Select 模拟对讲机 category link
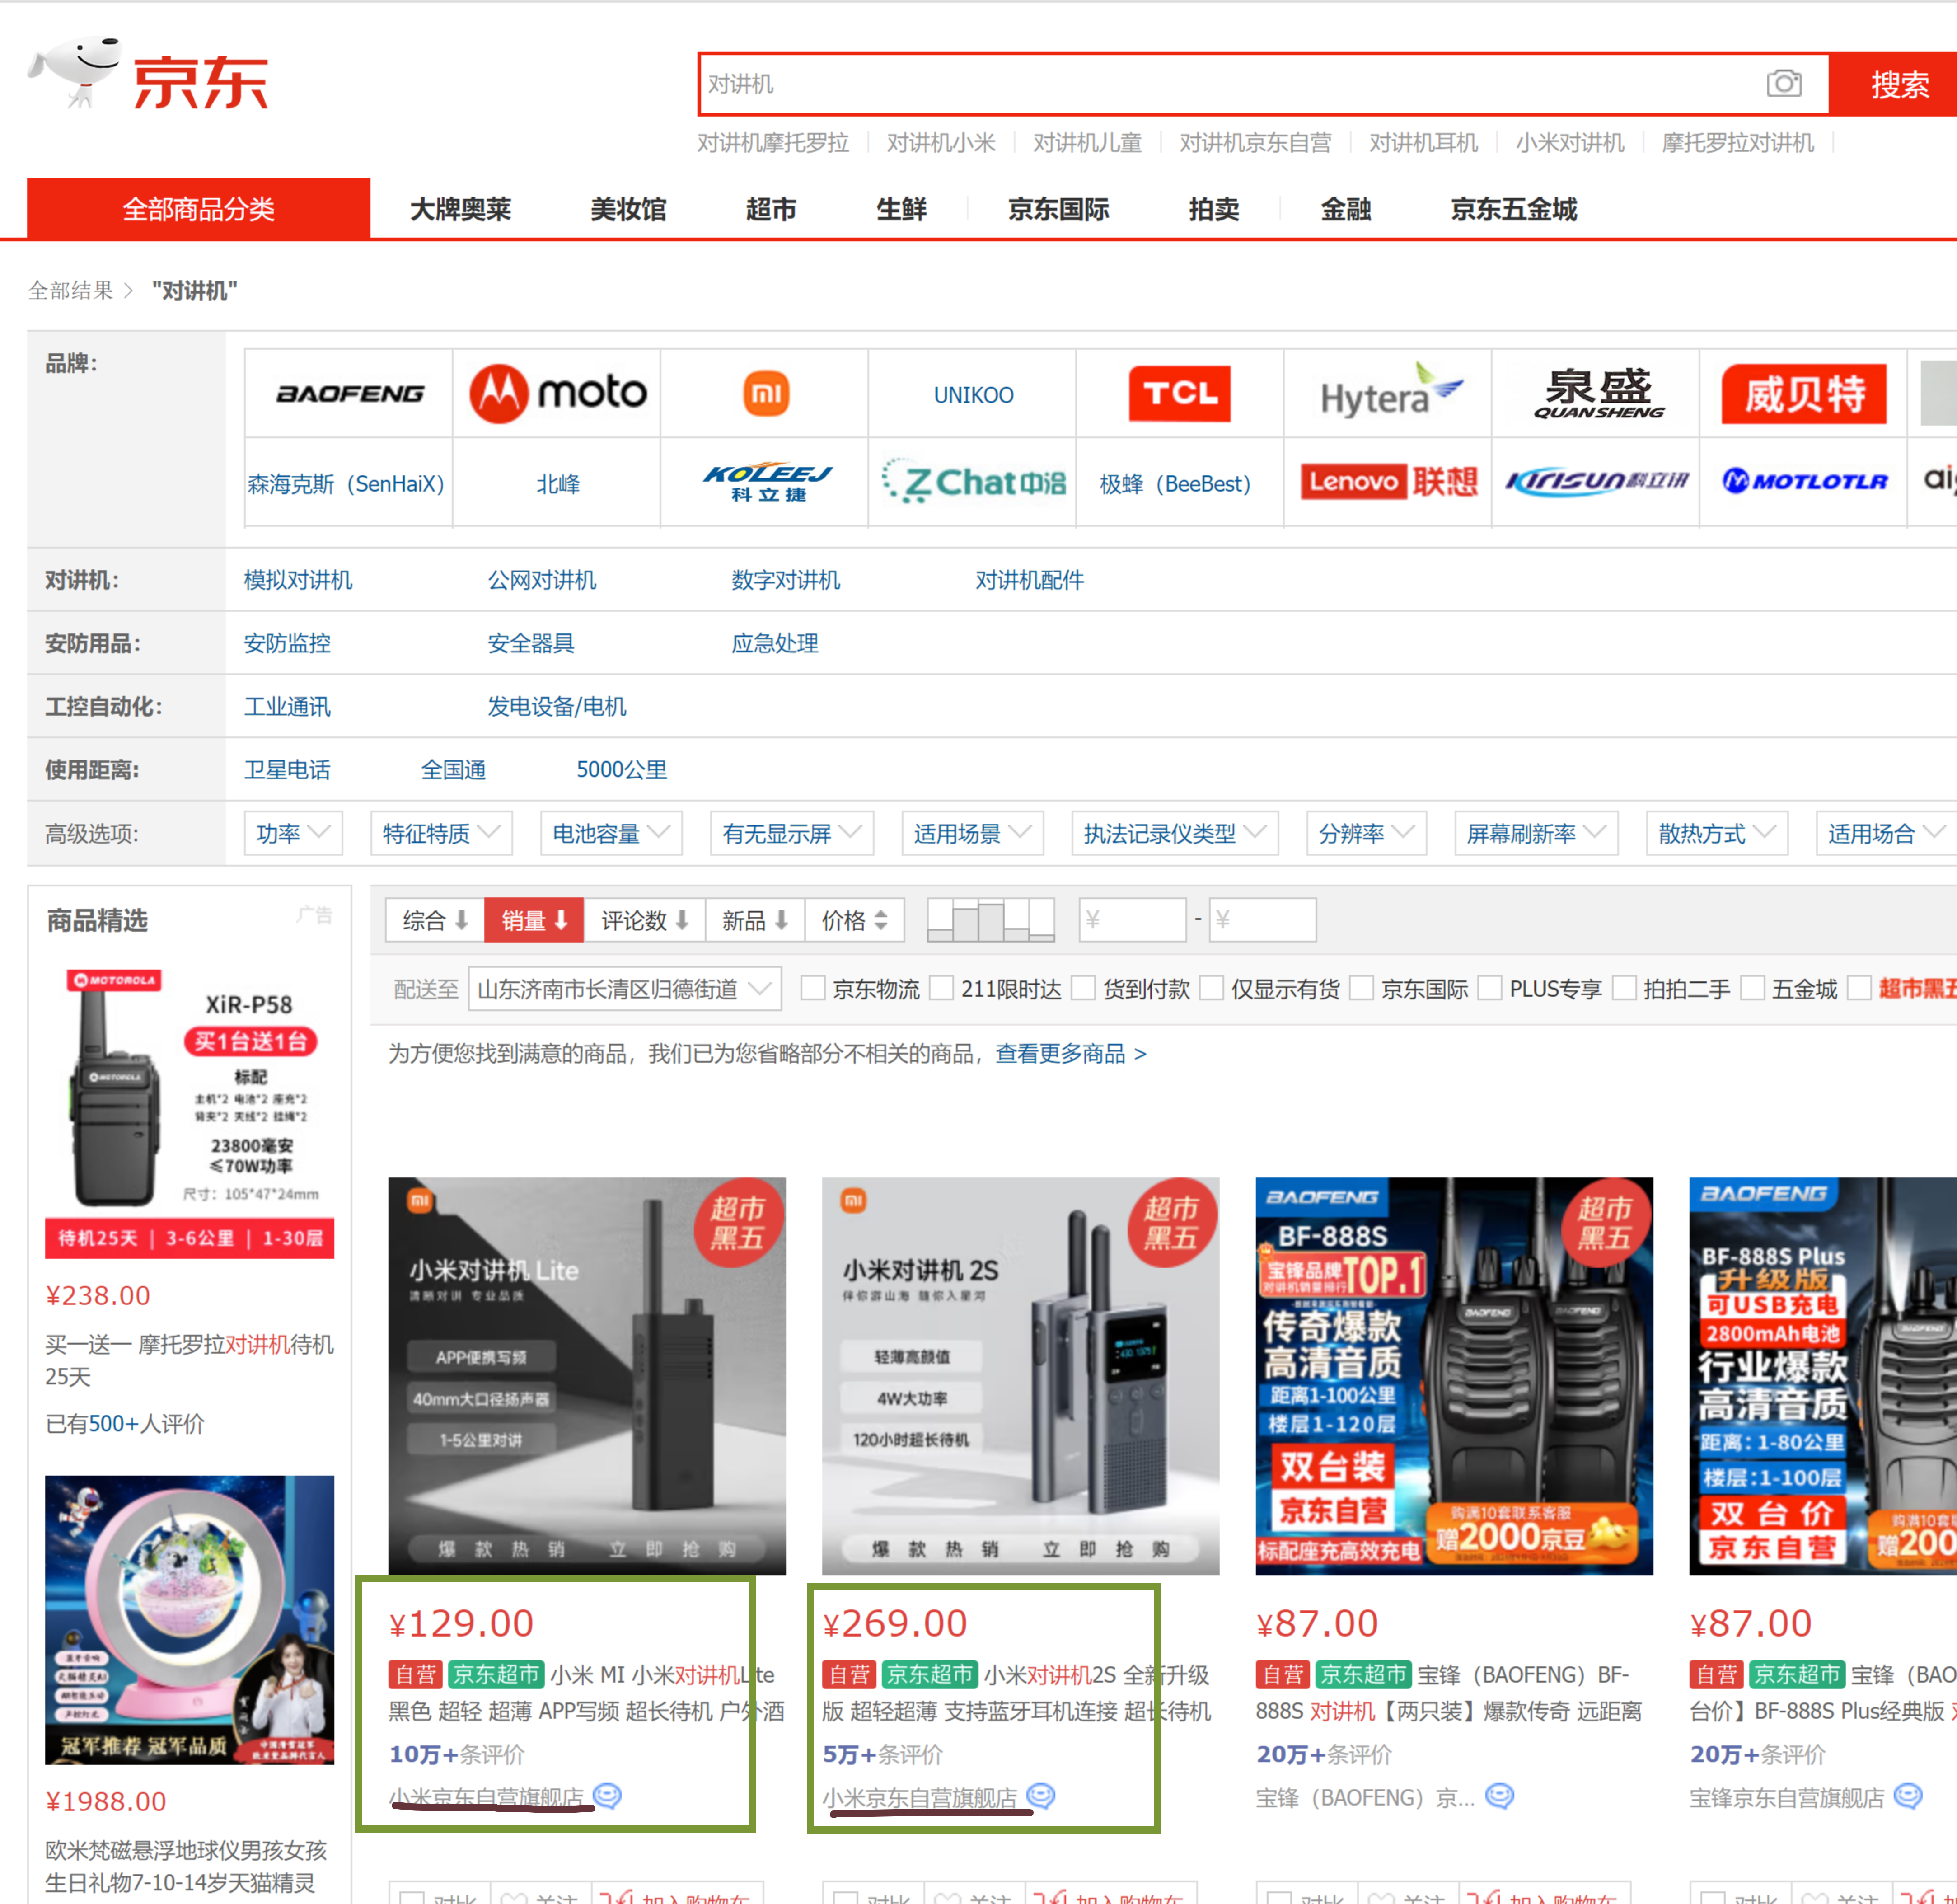The image size is (1957, 1904). click(x=298, y=580)
